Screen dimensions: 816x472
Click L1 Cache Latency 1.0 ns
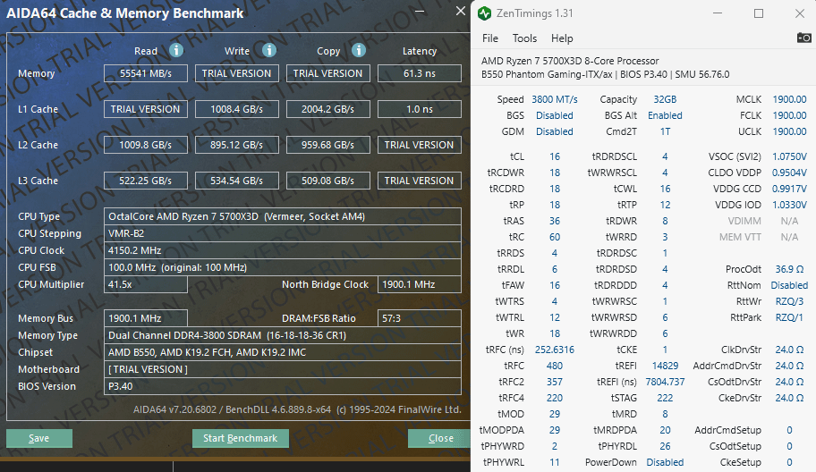pos(420,109)
